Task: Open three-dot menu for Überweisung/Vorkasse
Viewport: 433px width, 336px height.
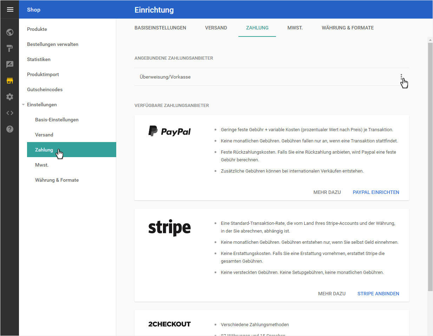Action: (x=401, y=77)
